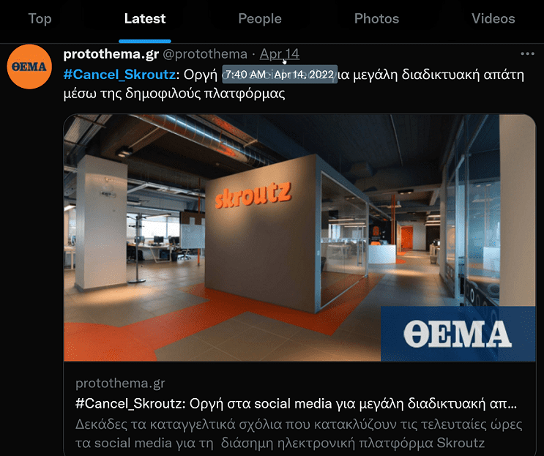Screen dimensions: 544x456
Task: Click the orange skroutz sign in photo
Action: [253, 195]
